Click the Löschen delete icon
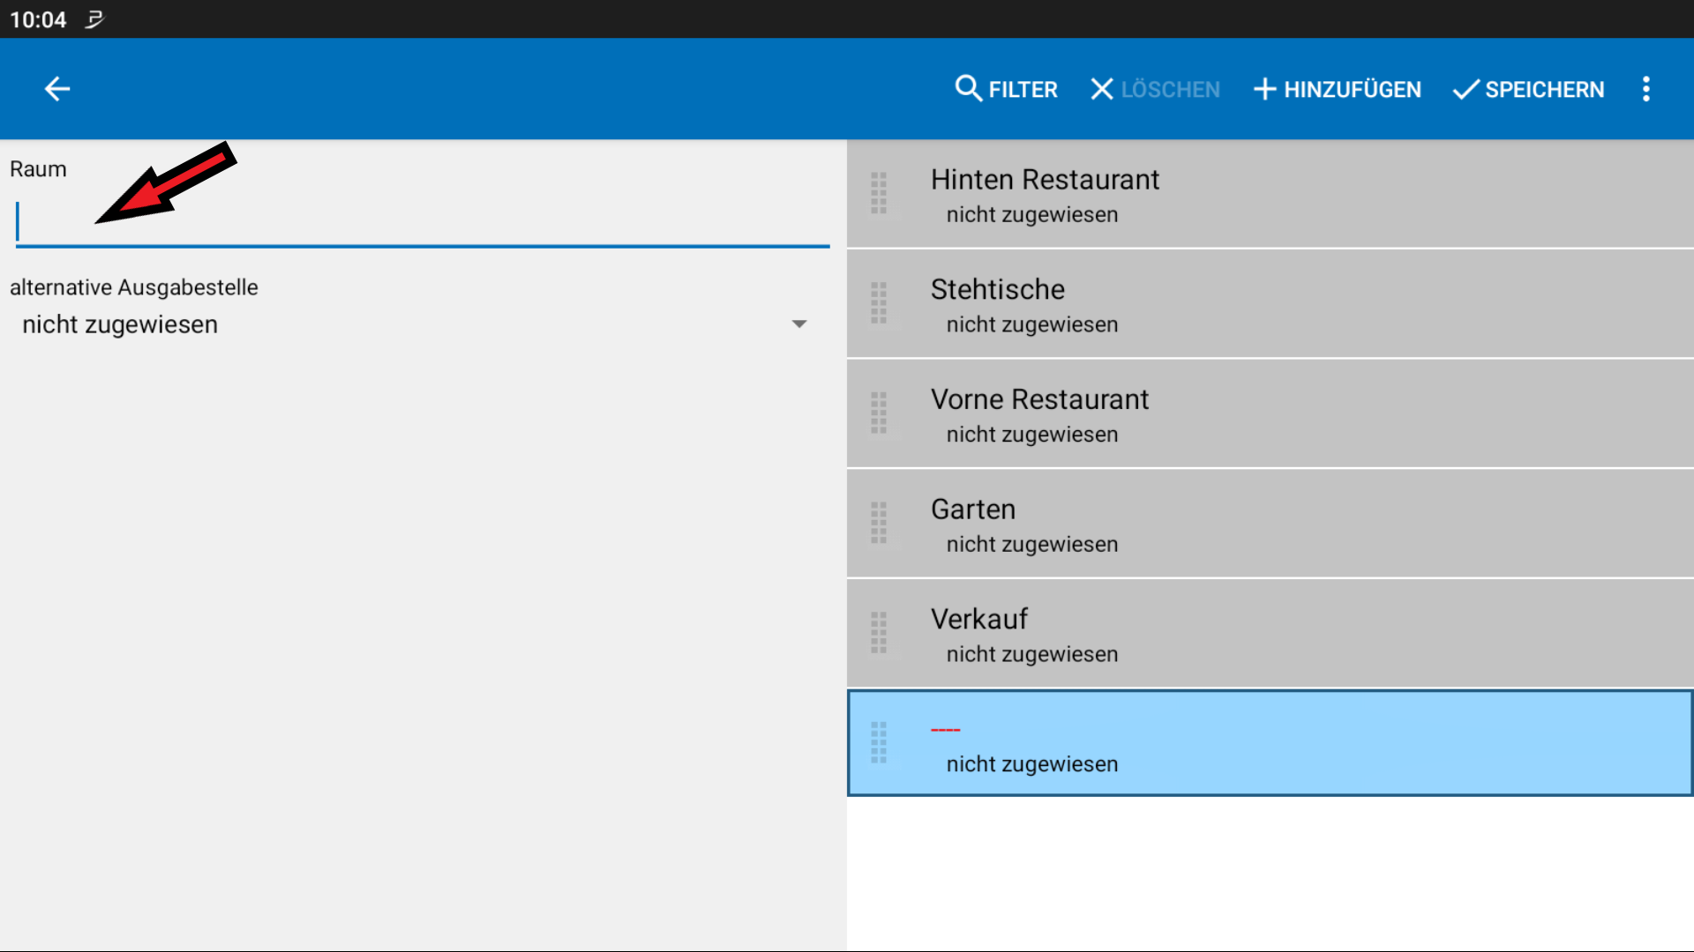This screenshot has height=952, width=1694. [x=1102, y=89]
